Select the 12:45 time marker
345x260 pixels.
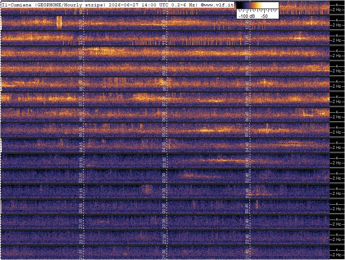click(247, 24)
